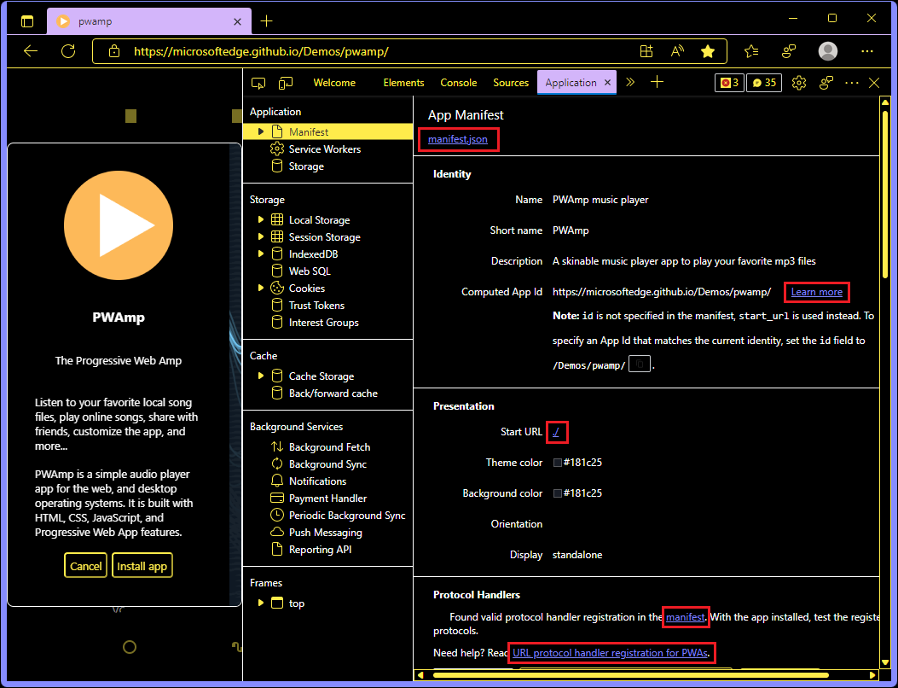898x688 pixels.
Task: Switch to the Welcome tab
Action: pyautogui.click(x=334, y=83)
